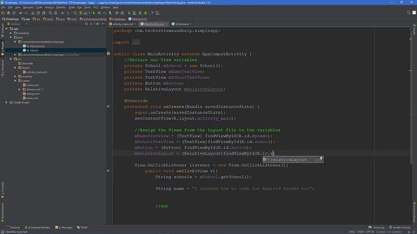Click the Replace toolbar icon
Screen dimensions: 417x234
point(55,13)
